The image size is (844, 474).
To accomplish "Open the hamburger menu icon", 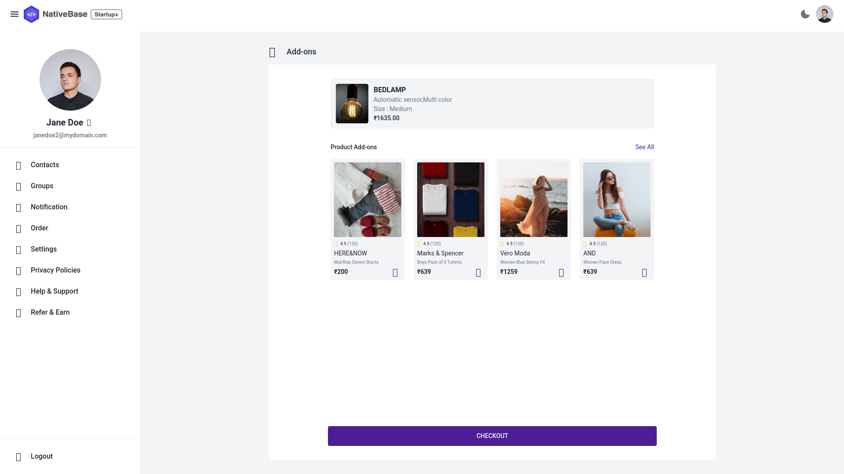I will click(x=15, y=14).
